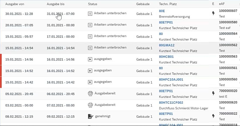Viewport: 240px width, 126px height.
Task: Click approved icon next to genehmigt
Action: (90, 117)
